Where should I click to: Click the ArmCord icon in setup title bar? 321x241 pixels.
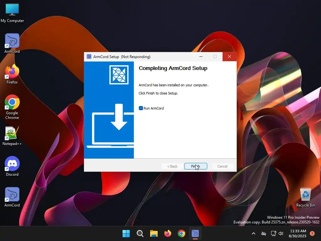pyautogui.click(x=89, y=56)
